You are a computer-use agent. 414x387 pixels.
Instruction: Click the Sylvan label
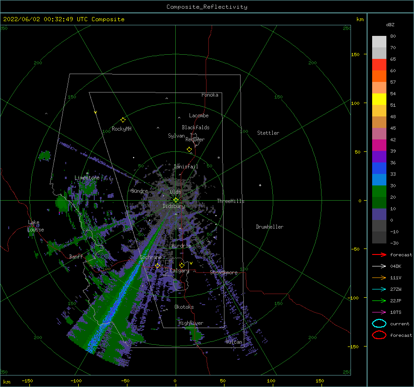tap(176, 136)
